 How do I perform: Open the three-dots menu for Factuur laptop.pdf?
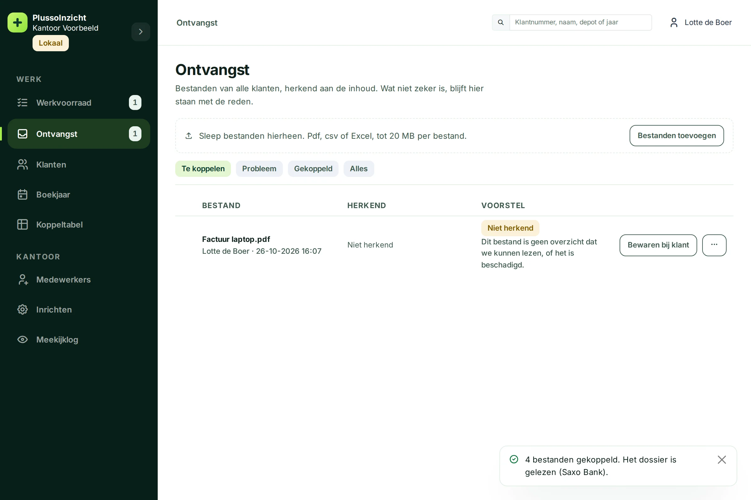714,245
